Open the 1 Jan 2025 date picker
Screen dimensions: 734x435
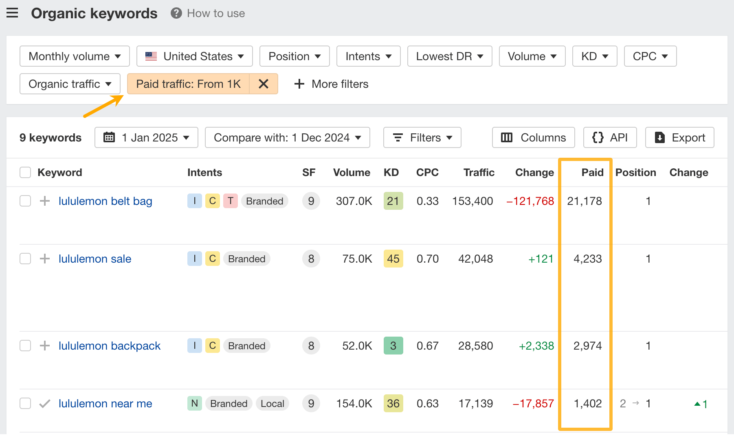[x=146, y=137]
